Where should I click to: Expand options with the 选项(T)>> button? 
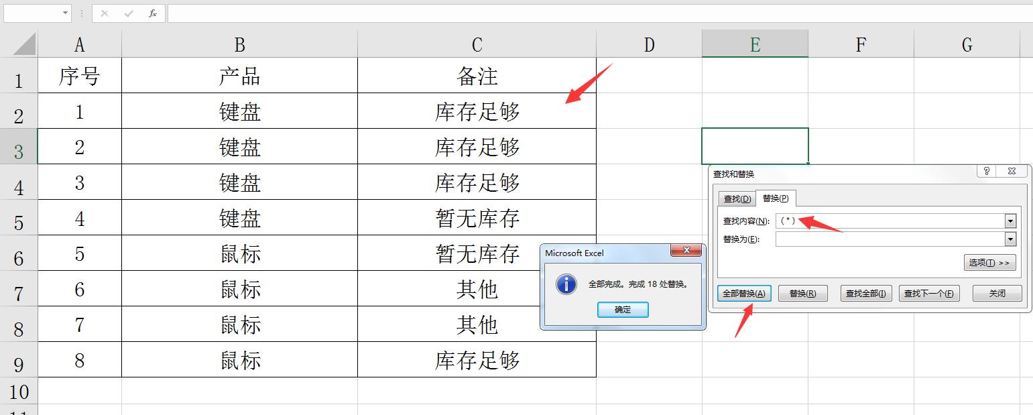(990, 263)
